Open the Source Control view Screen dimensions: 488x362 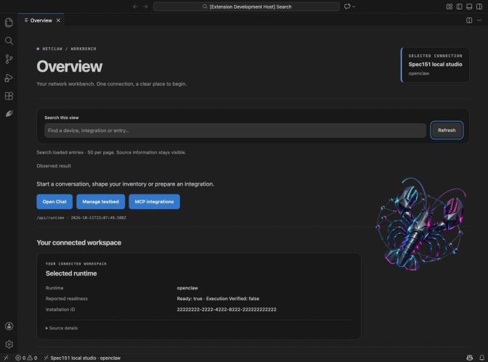(x=9, y=59)
